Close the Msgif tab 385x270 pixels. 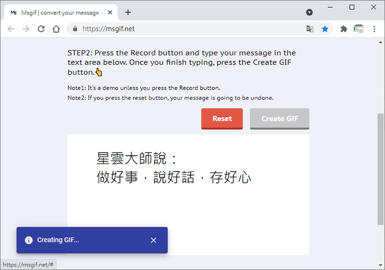(x=110, y=13)
